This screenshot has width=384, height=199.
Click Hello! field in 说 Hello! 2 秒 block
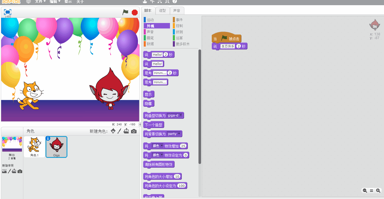tap(157, 55)
